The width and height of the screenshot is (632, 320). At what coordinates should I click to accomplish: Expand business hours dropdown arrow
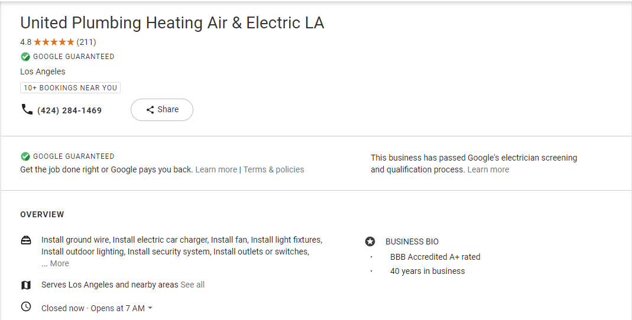[150, 308]
